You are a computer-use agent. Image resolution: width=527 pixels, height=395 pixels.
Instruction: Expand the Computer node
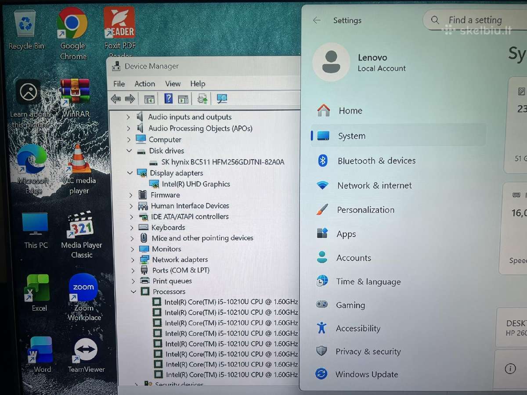129,140
